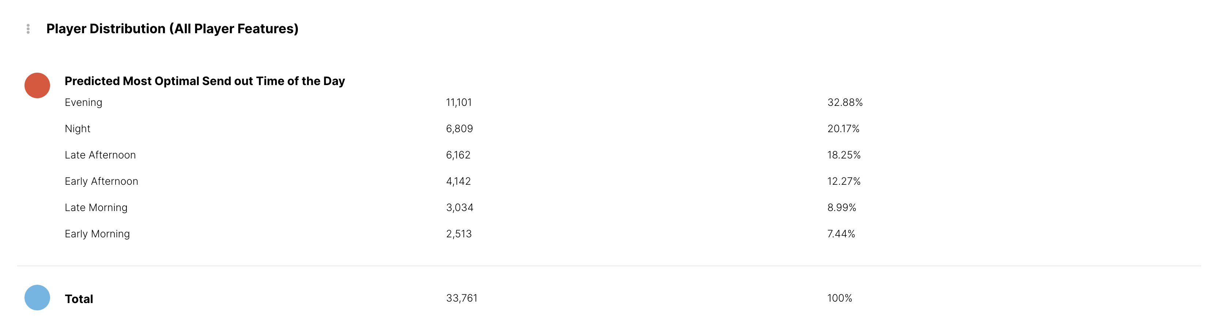
Task: Click the 6,809 Night count value
Action: pyautogui.click(x=460, y=129)
